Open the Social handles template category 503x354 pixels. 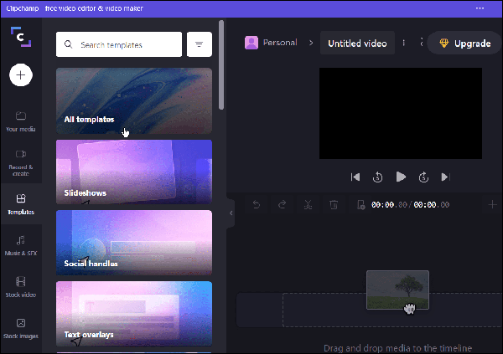[134, 243]
